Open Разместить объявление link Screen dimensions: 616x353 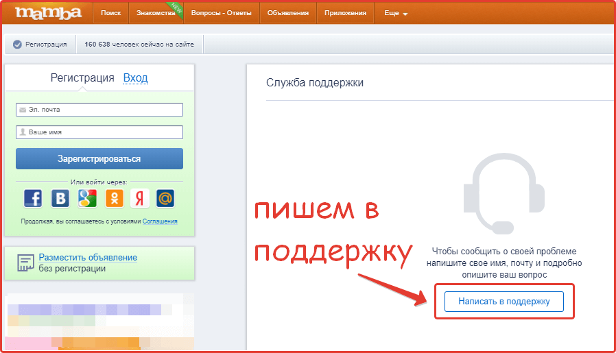[x=88, y=258]
